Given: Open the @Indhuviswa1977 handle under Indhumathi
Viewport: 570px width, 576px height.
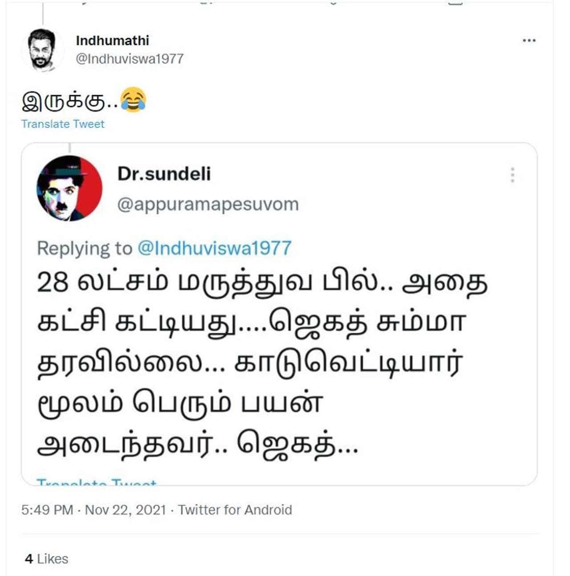Looking at the screenshot, I should 130,59.
